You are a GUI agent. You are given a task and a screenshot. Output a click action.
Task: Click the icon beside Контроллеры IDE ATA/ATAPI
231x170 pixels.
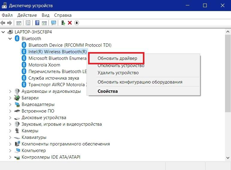(x=17, y=157)
